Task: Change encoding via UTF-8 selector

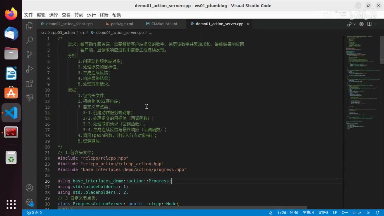Action: coord(323,213)
